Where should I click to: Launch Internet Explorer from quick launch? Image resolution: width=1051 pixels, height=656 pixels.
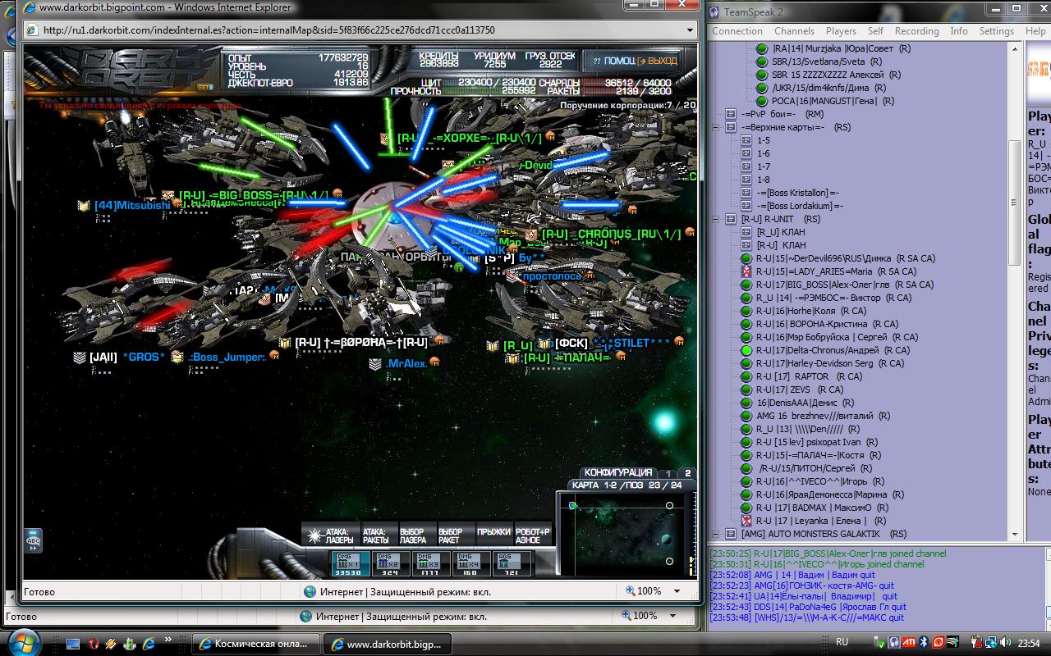[x=149, y=644]
